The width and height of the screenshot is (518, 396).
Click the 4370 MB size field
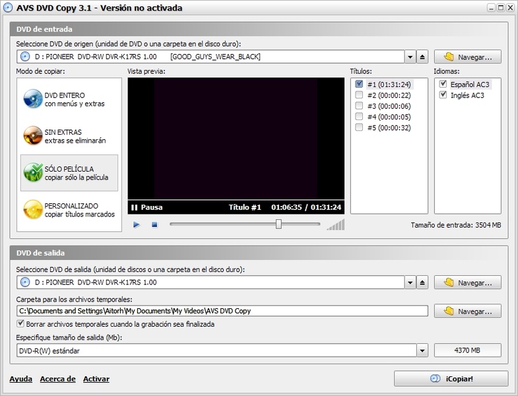(x=467, y=350)
